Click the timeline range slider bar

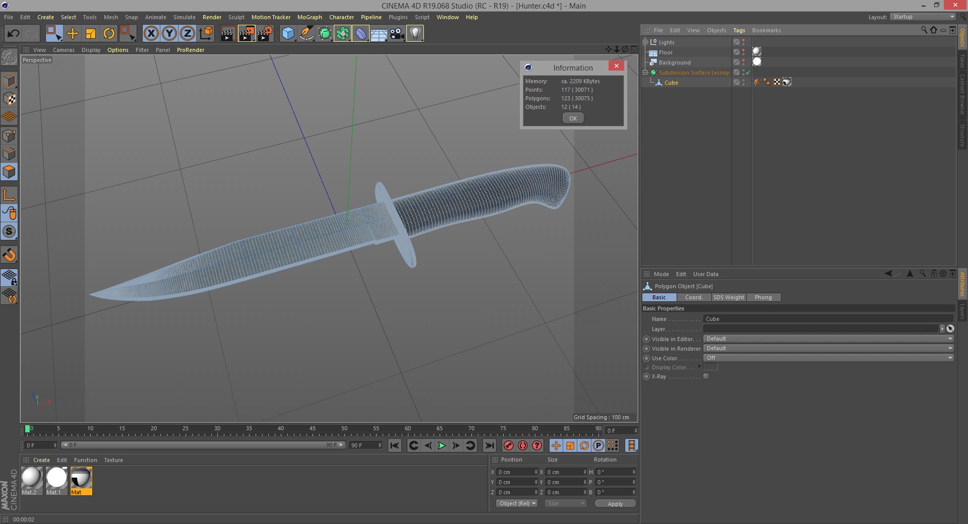click(x=203, y=445)
